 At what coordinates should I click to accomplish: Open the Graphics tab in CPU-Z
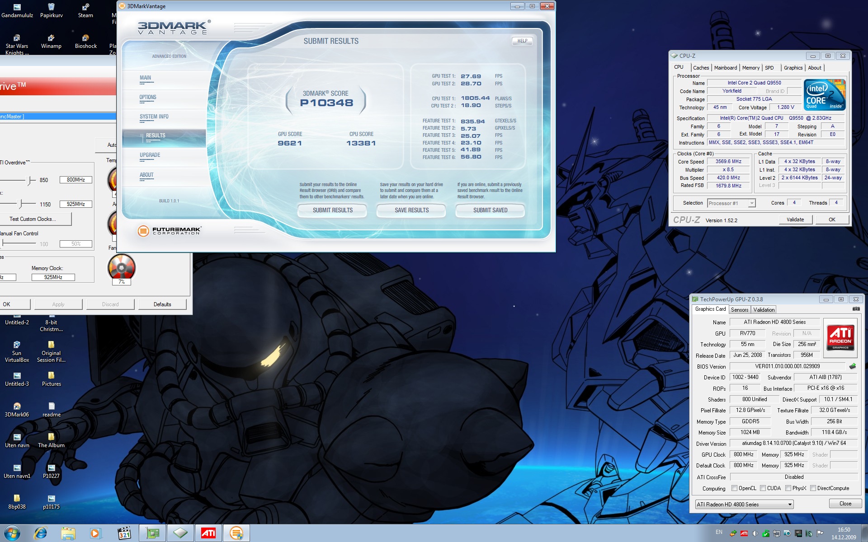tap(793, 68)
